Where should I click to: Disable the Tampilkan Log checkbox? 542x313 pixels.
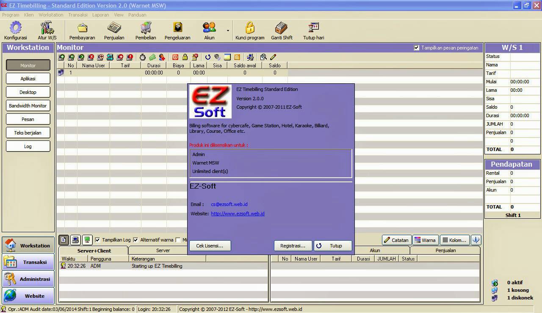(97, 239)
